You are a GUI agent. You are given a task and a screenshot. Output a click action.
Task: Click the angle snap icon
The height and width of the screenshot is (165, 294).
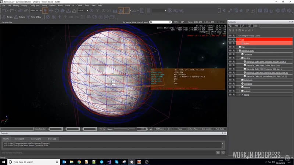tap(134, 11)
